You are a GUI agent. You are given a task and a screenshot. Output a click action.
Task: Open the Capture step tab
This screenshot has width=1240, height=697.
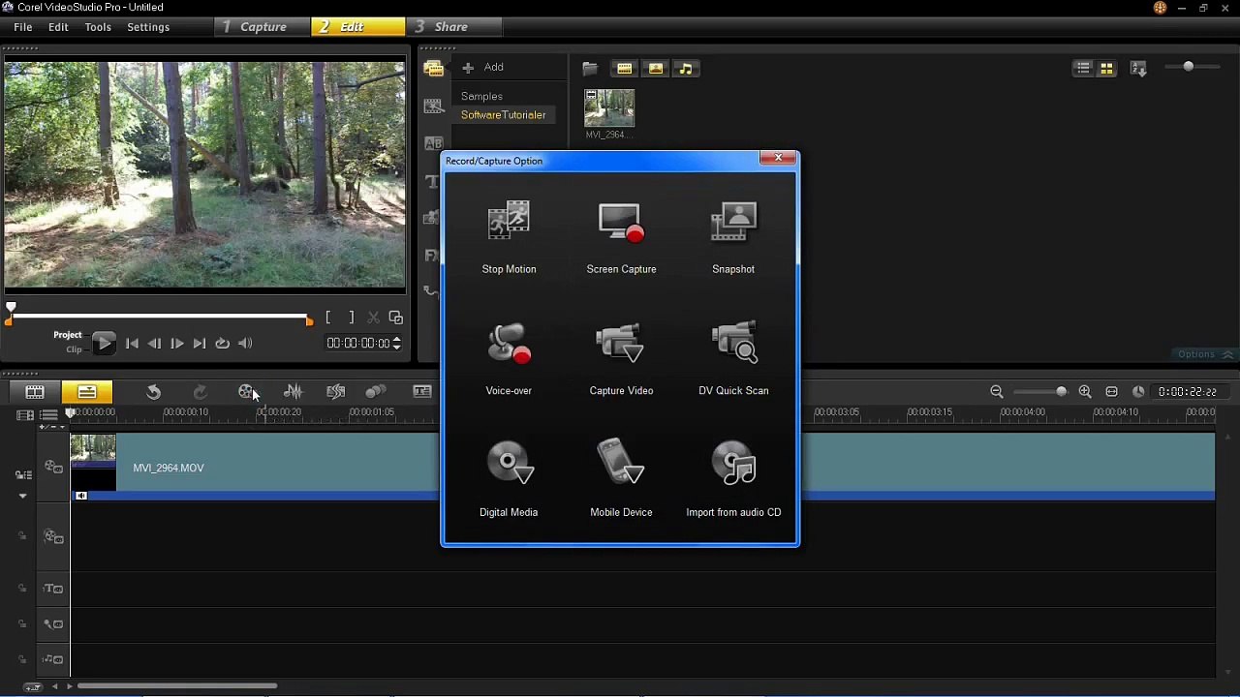point(263,27)
